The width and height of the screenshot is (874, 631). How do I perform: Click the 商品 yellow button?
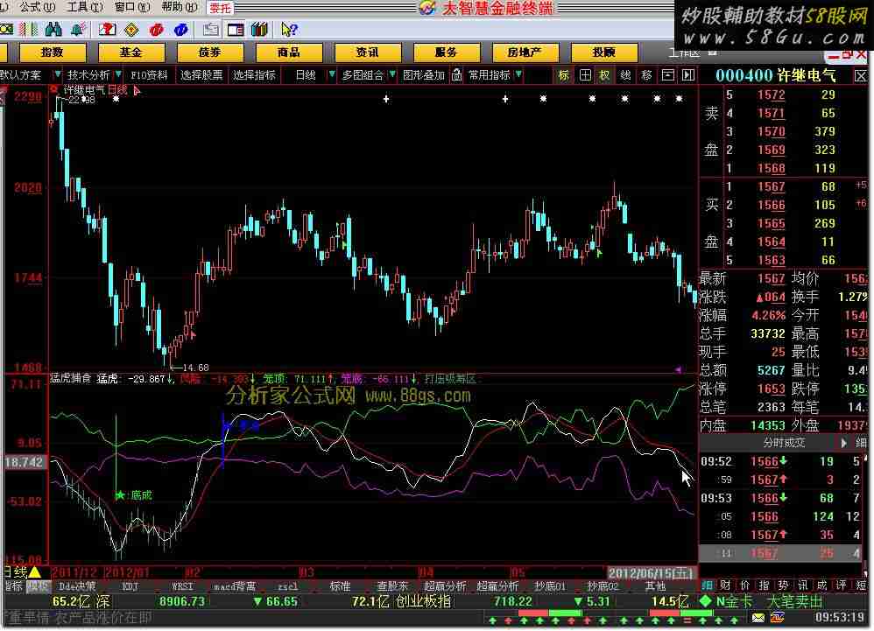(x=289, y=53)
